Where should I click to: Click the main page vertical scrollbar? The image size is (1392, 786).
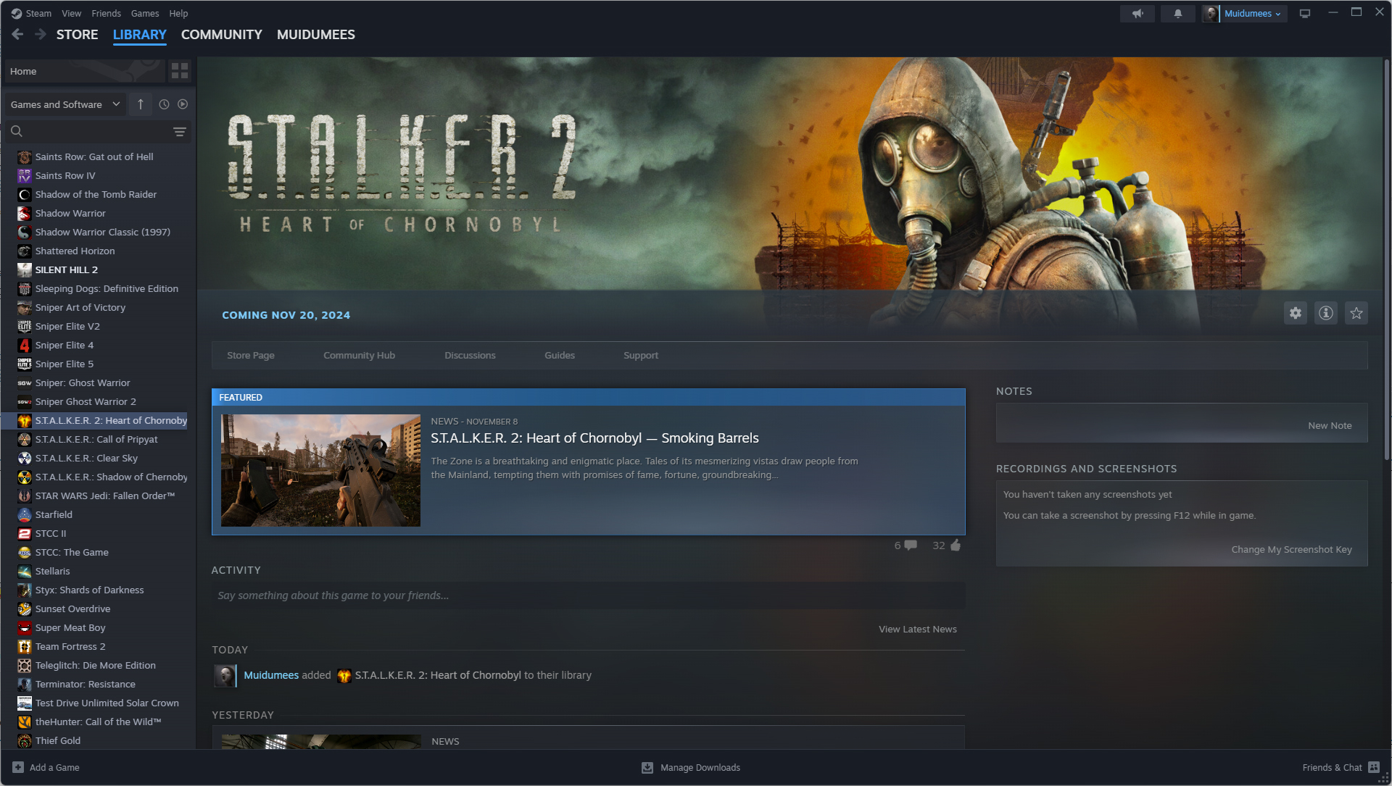(x=1387, y=261)
